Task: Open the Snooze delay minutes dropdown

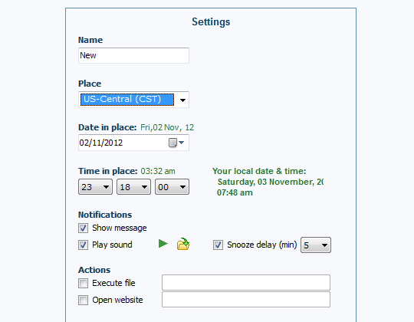Action: click(x=316, y=245)
